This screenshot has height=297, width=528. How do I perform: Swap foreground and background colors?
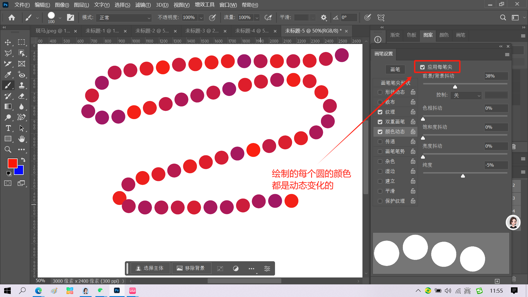(23, 160)
